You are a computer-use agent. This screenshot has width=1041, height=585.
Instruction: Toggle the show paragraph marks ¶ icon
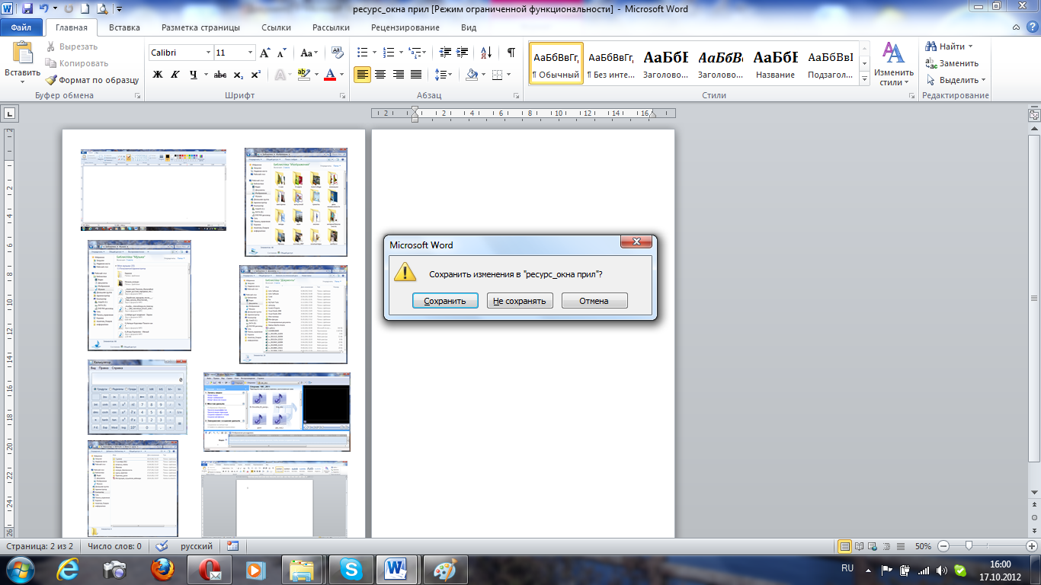511,53
